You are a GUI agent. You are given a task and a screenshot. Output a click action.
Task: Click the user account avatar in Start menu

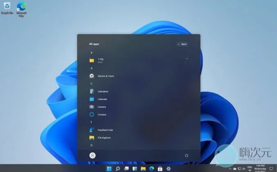[92, 155]
